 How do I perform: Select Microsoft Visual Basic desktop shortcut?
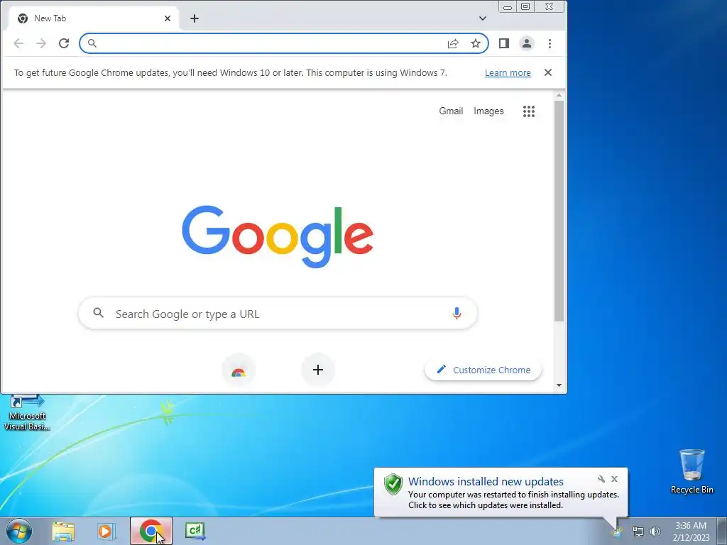point(27,413)
